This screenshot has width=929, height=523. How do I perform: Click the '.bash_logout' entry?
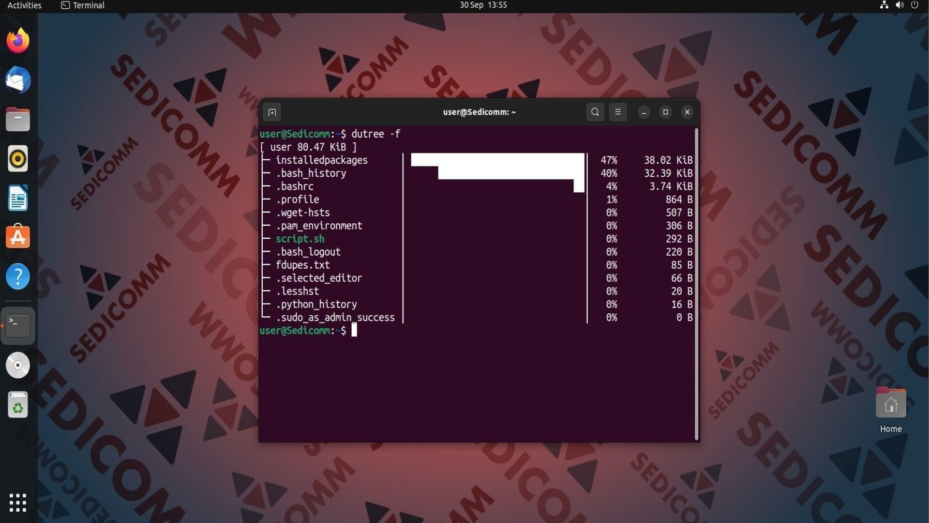click(308, 252)
